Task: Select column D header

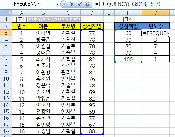Action: click(x=92, y=13)
